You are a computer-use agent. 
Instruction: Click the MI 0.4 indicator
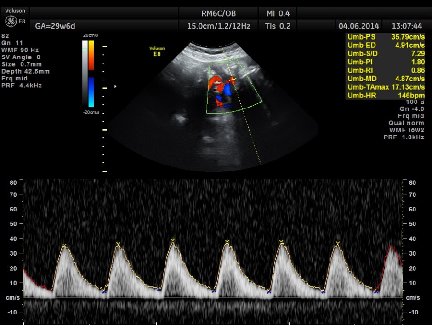click(275, 13)
